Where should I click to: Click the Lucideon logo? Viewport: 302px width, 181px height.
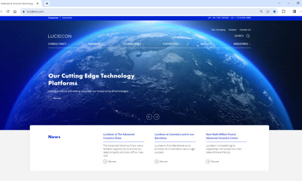tap(60, 36)
